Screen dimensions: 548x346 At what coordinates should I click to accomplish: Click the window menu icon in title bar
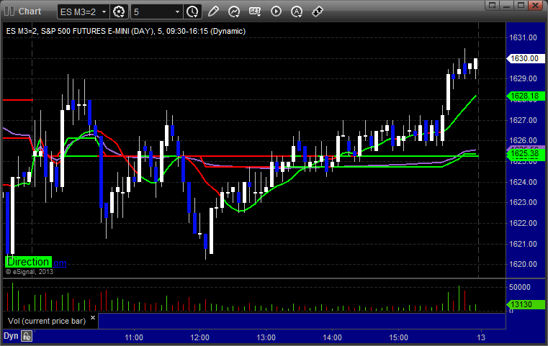[x=493, y=5]
